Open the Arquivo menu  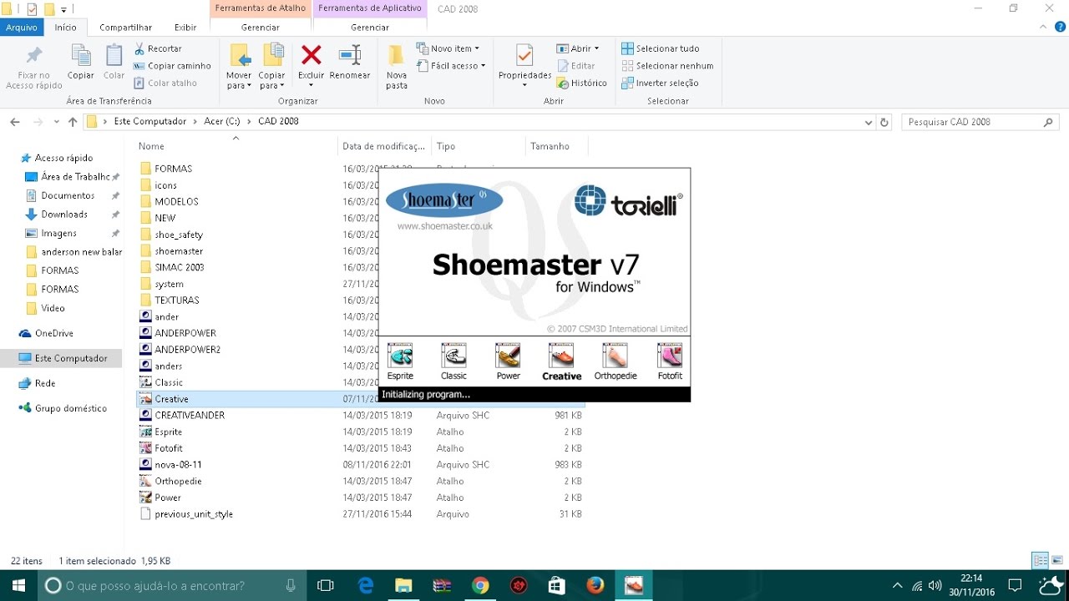(x=22, y=27)
